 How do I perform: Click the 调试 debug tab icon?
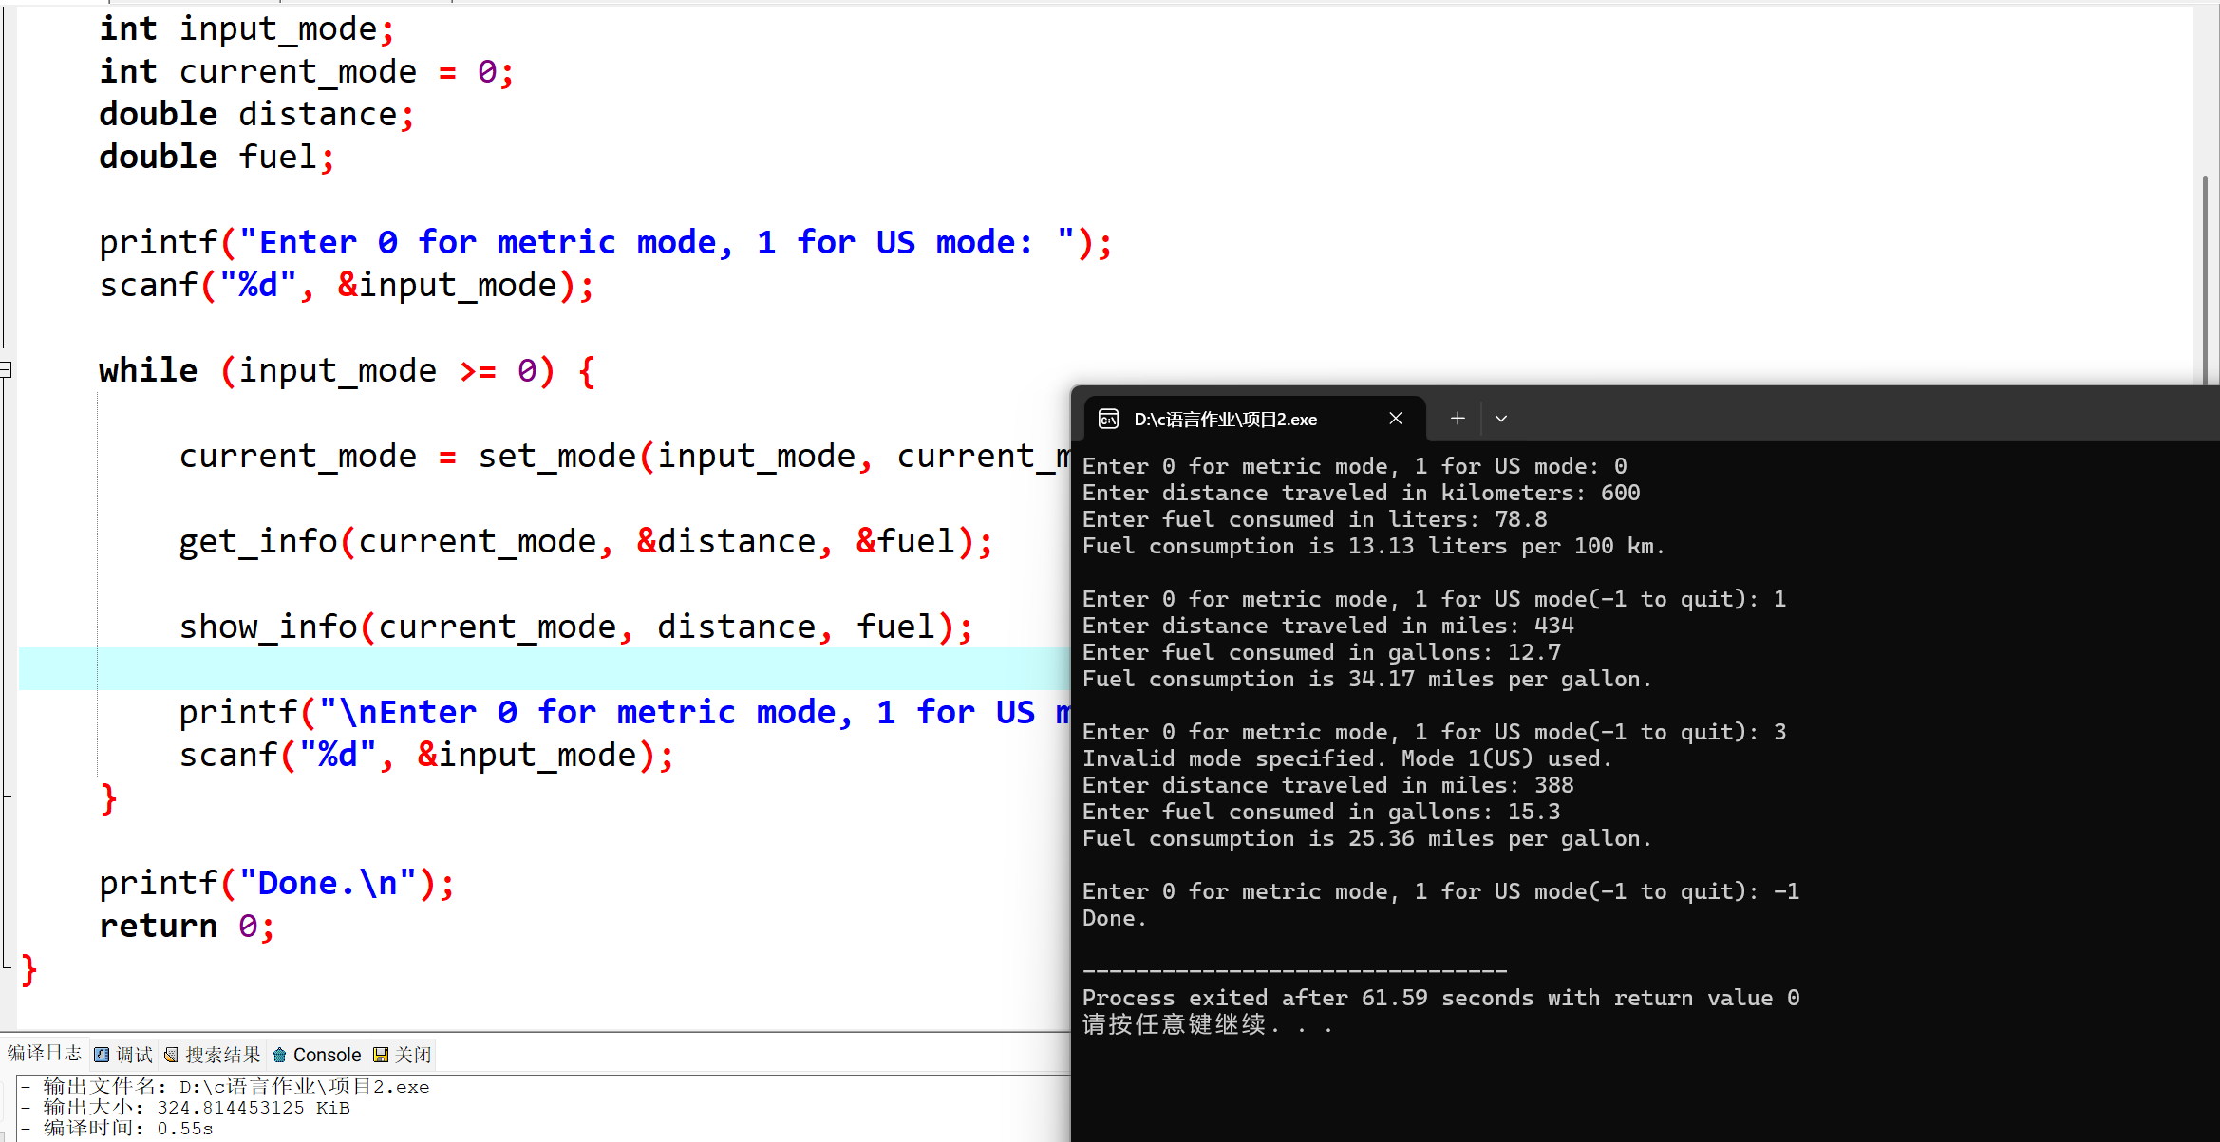pos(102,1055)
